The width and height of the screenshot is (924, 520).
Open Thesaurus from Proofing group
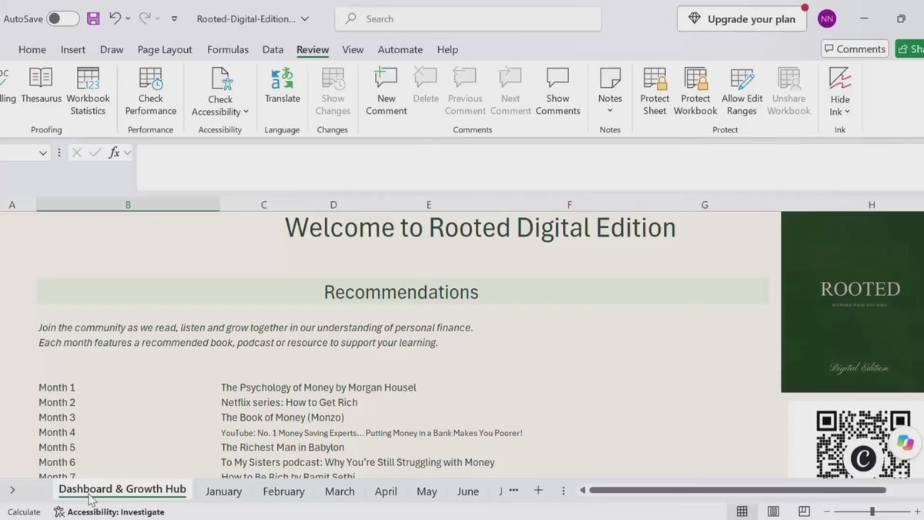pos(41,86)
